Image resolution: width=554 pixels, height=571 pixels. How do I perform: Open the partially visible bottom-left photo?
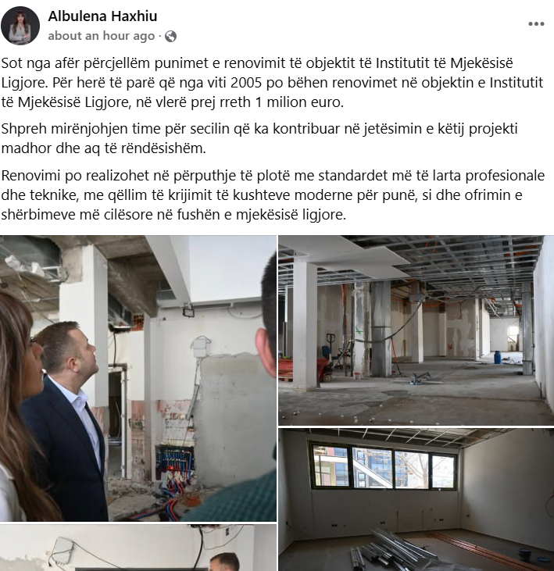(138, 548)
